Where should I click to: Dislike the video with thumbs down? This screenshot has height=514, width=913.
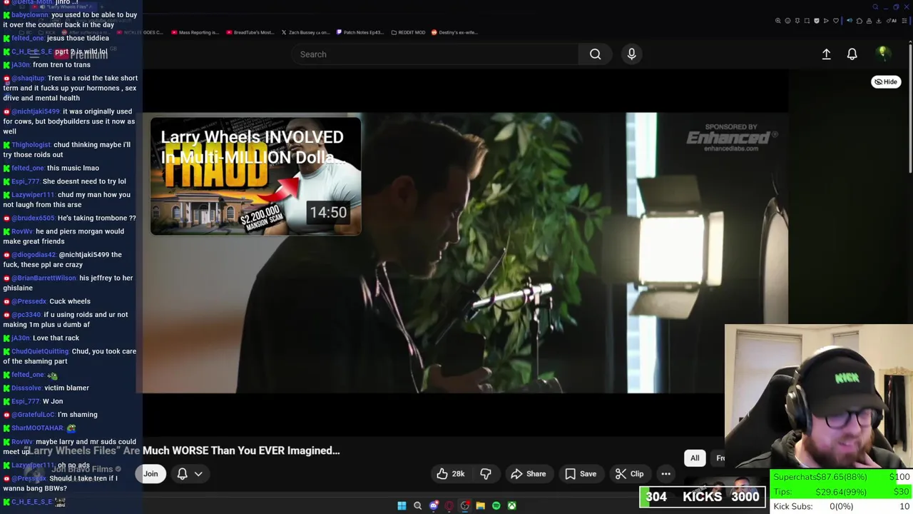tap(486, 474)
